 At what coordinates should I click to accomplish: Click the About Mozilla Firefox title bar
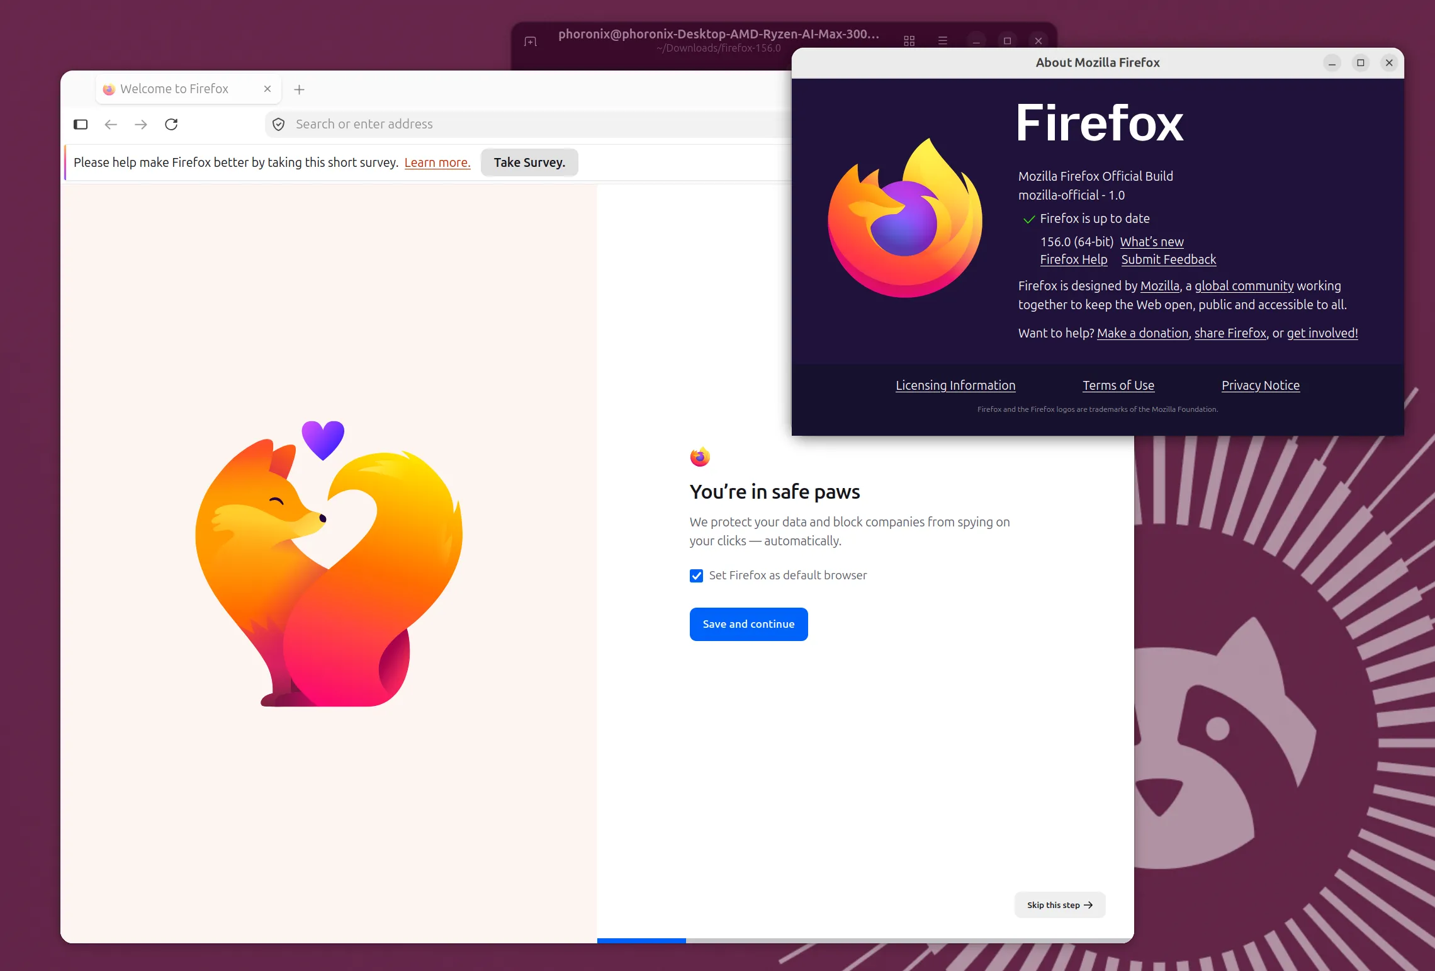click(x=1098, y=63)
